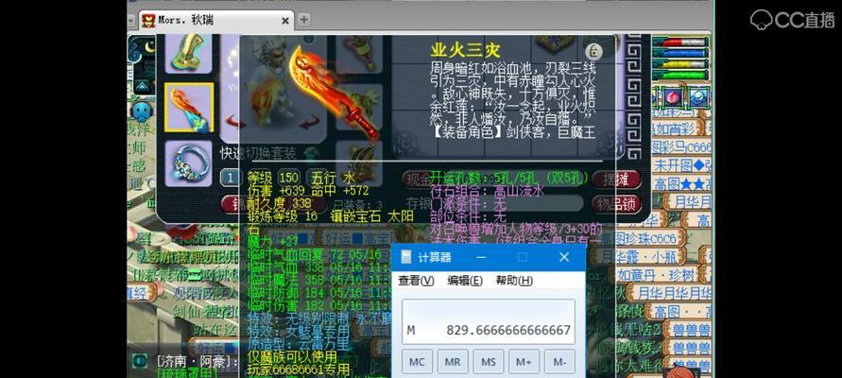Click the yellow status bar

pos(682,64)
